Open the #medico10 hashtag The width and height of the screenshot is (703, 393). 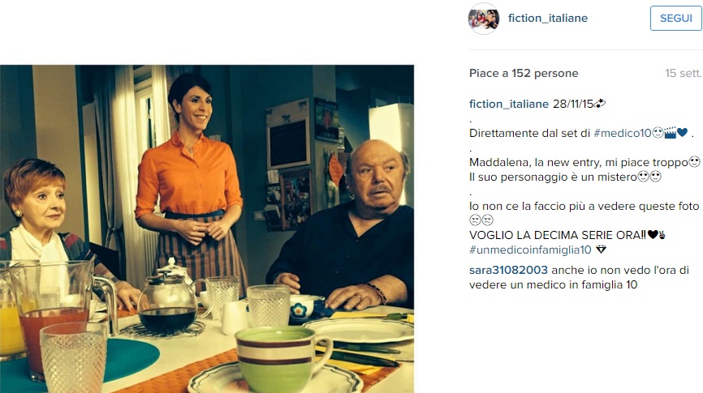coord(622,133)
